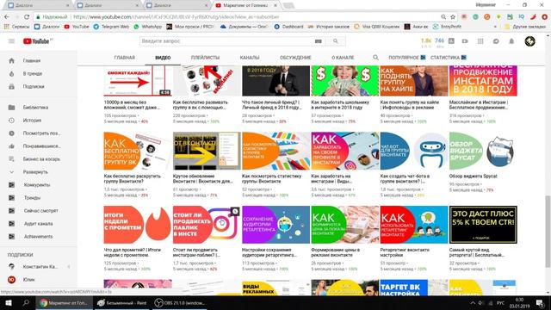Open title Как создать чат-бота в группе вконтакте

[x=405, y=178]
